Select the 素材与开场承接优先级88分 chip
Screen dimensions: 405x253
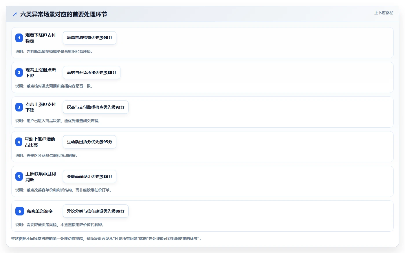point(91,72)
